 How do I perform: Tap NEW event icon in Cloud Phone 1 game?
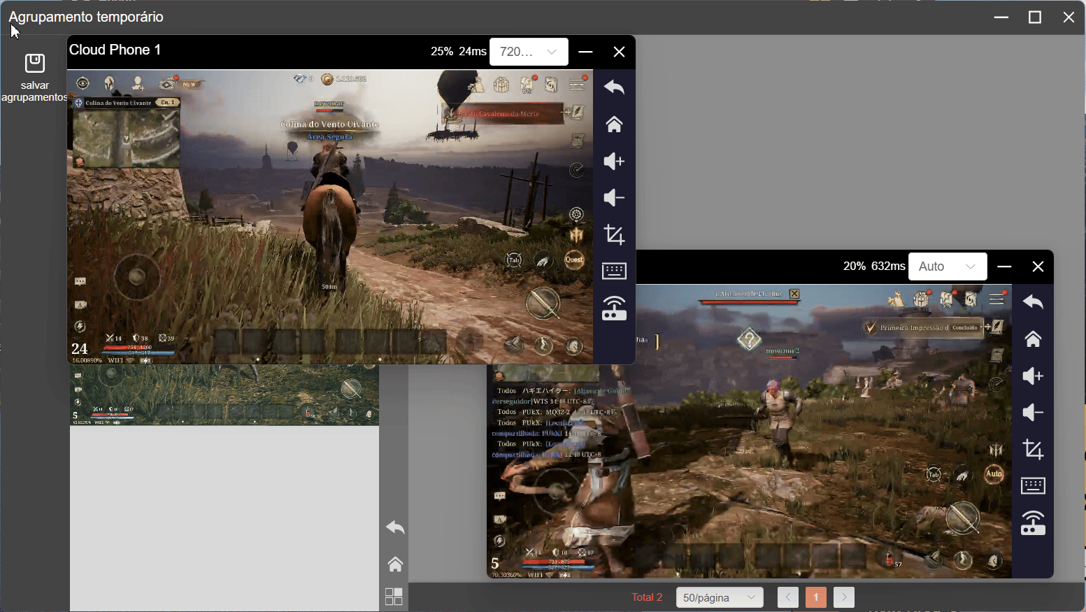pyautogui.click(x=168, y=84)
